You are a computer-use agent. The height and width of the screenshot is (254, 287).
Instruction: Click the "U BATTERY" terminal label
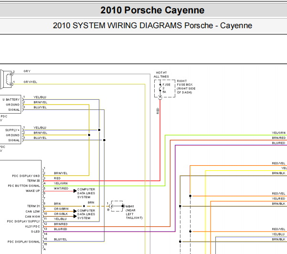11,100
